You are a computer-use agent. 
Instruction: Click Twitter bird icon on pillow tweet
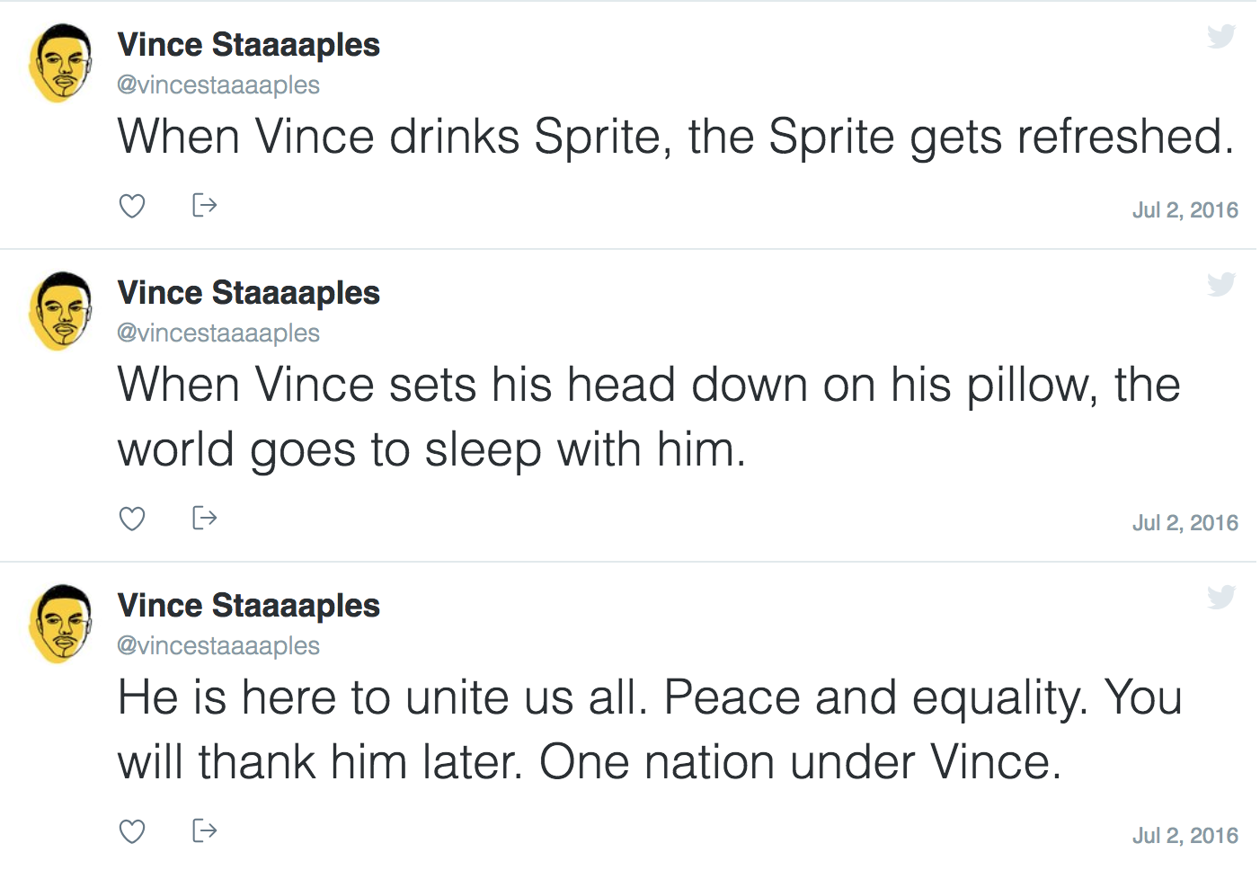(x=1221, y=284)
